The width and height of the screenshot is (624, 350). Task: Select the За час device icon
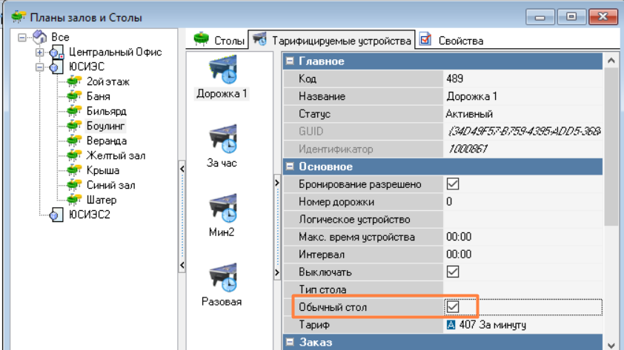point(222,140)
